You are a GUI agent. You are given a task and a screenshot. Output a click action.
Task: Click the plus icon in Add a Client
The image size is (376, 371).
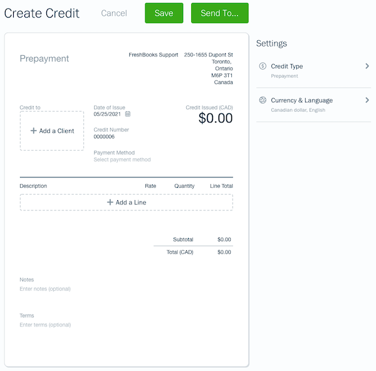[34, 131]
